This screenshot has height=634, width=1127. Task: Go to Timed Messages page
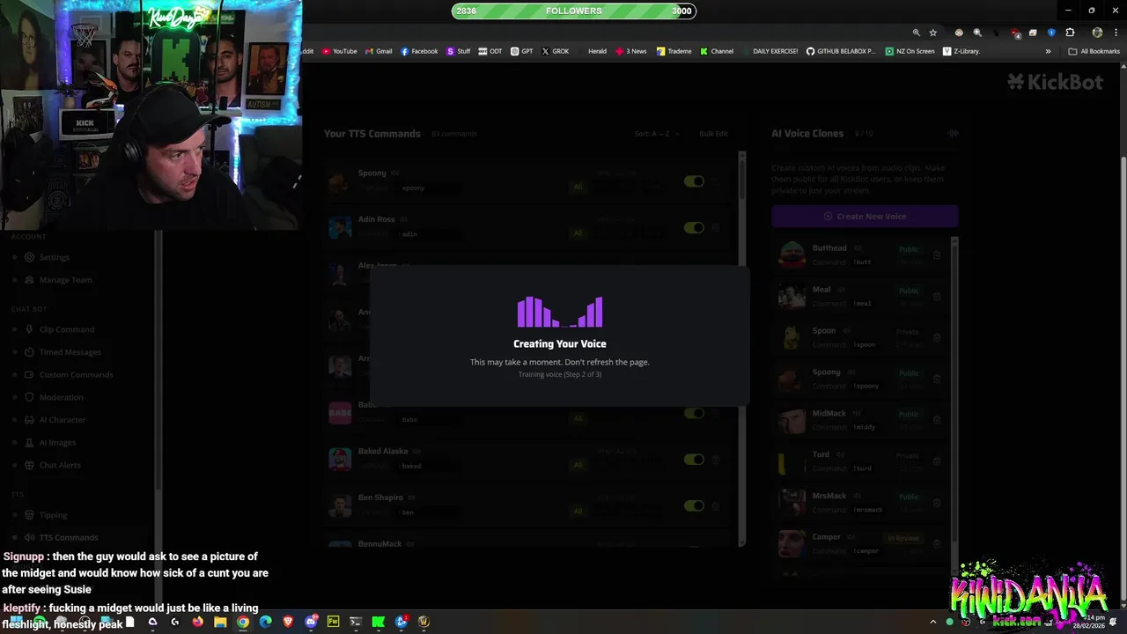(x=63, y=352)
